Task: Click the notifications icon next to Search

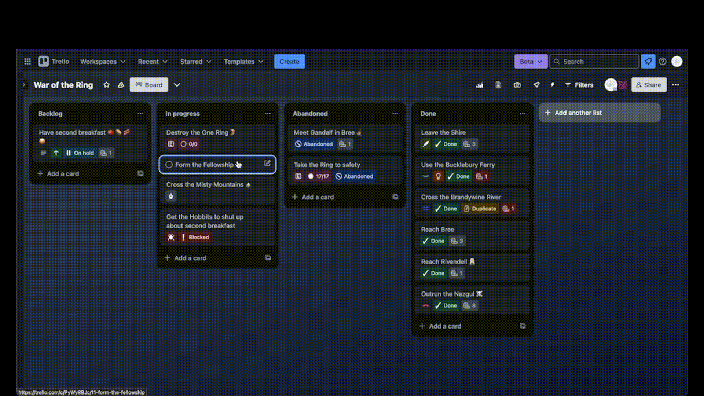Action: (648, 62)
